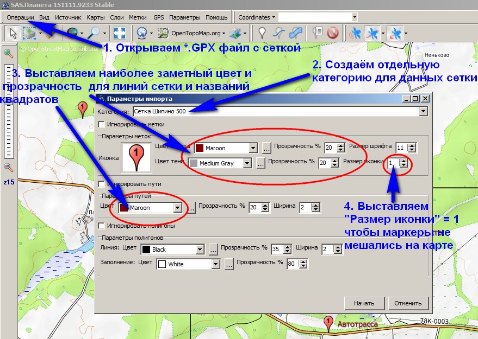
Task: Click the Начать button
Action: click(x=364, y=303)
